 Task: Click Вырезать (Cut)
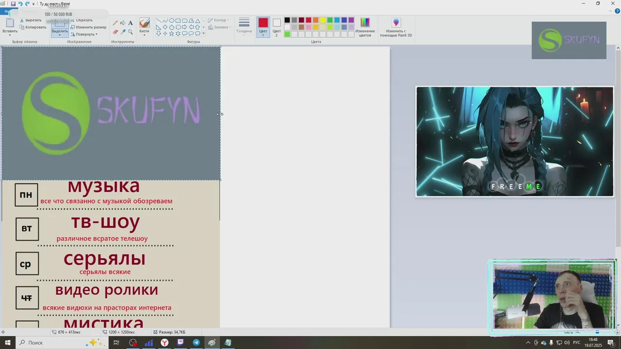coord(30,20)
